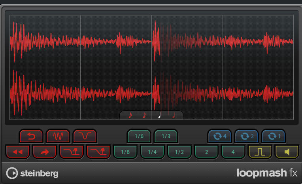302x184 pixels.
Task: Trigger the green 1/6 pad
Action: (x=139, y=136)
